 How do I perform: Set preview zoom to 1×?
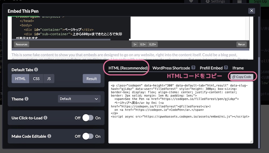pyautogui.click(x=135, y=44)
